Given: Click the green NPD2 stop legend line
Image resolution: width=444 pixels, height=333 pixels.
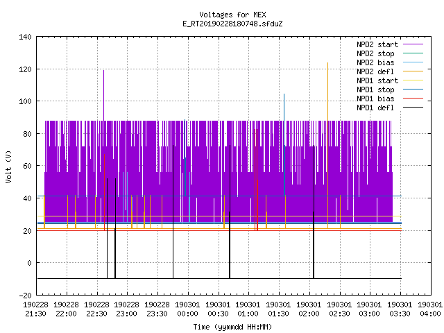Looking at the screenshot, I should point(413,53).
